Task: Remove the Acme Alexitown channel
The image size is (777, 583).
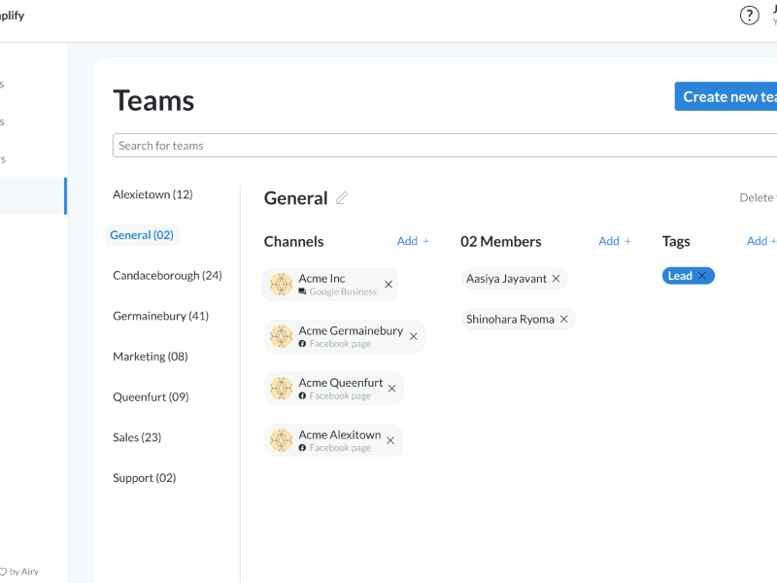Action: 390,441
